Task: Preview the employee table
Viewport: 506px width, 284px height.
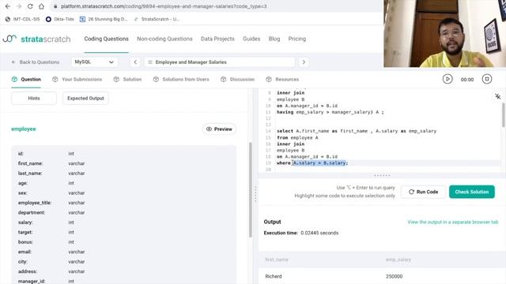Action: coord(219,129)
